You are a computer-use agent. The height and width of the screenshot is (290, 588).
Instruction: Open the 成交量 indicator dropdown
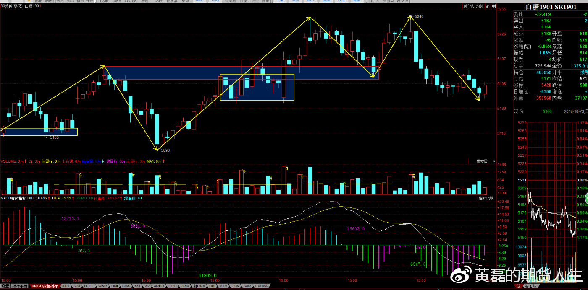[483, 161]
